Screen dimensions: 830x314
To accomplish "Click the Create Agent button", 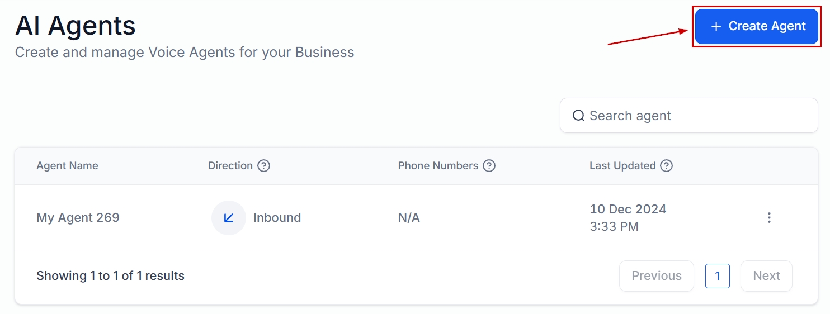I will coord(756,26).
